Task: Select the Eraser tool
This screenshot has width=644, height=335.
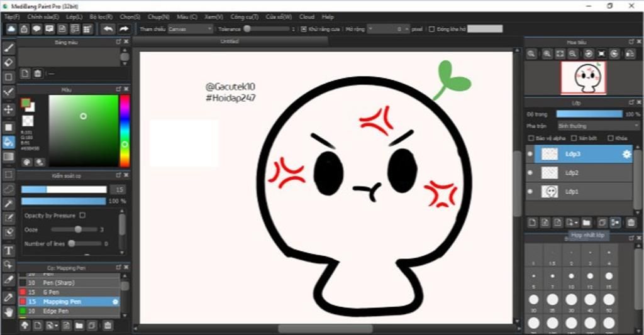Action: click(9, 62)
